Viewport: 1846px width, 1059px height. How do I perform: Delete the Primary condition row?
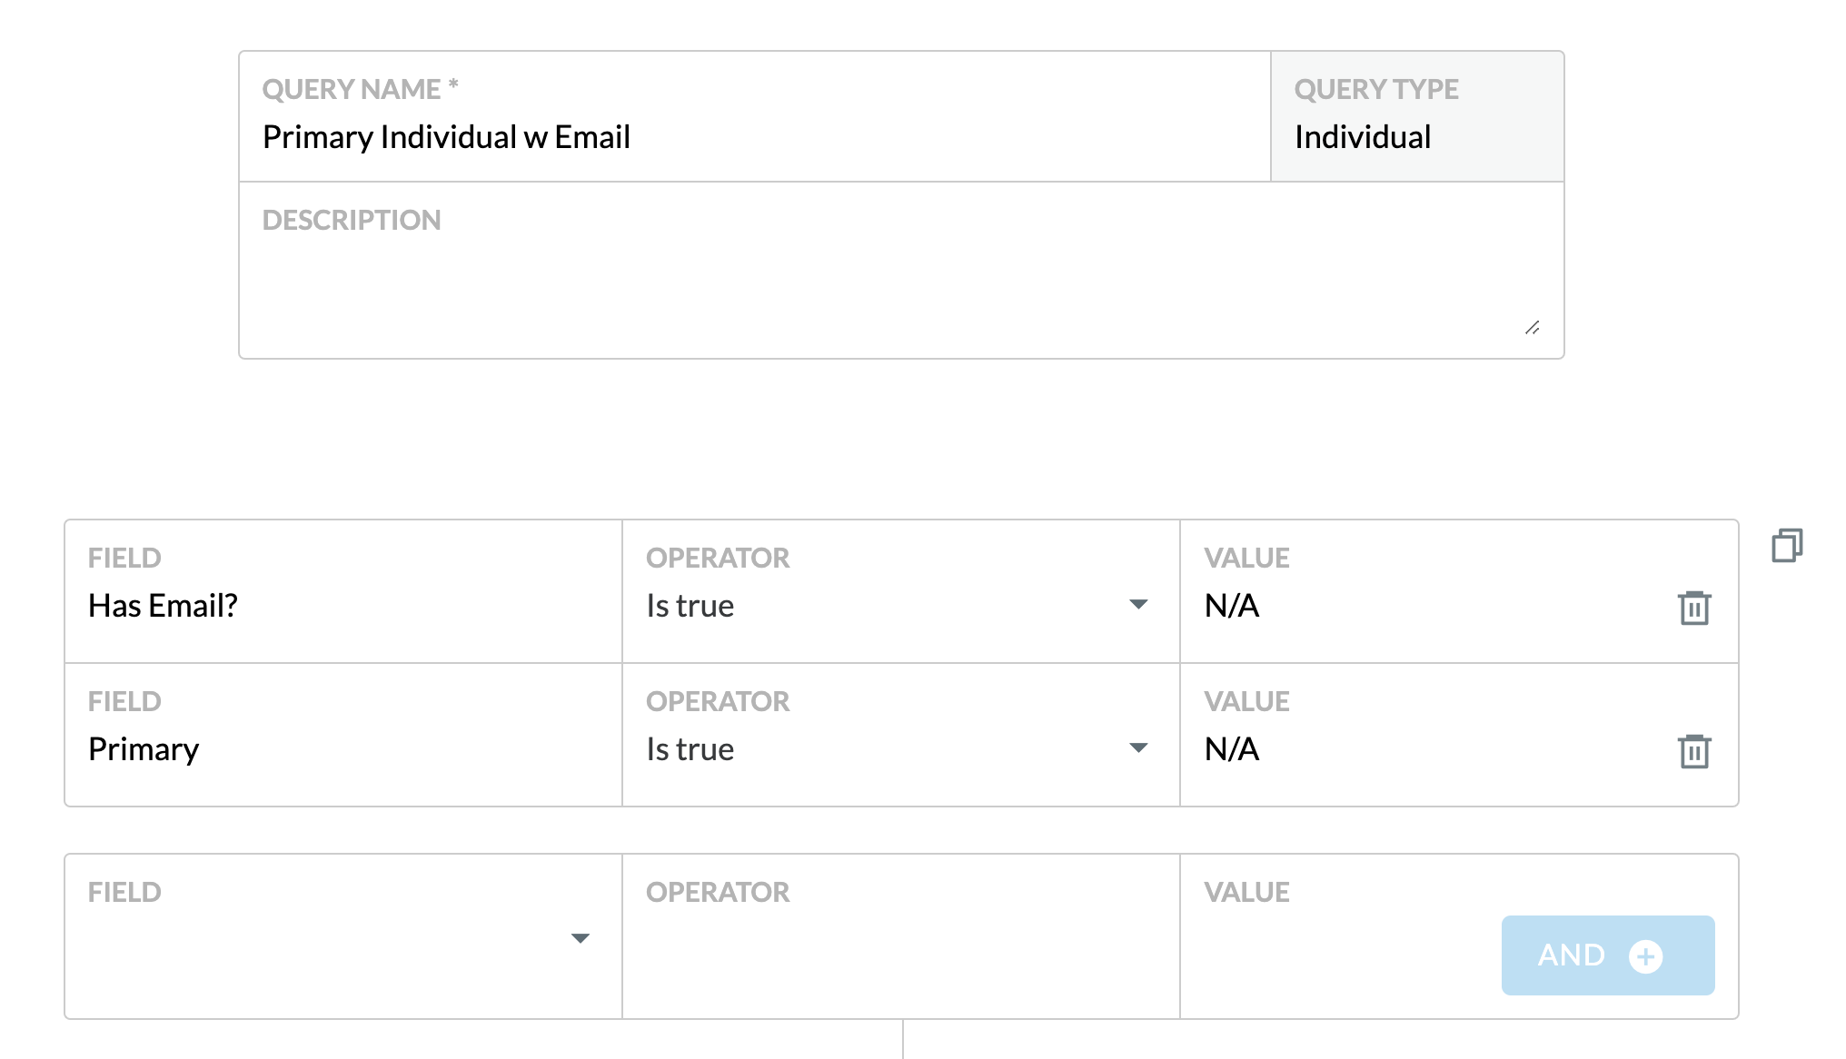coord(1694,751)
